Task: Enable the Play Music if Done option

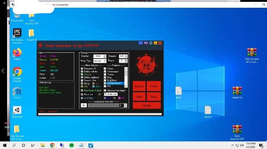Action: (x=82, y=91)
